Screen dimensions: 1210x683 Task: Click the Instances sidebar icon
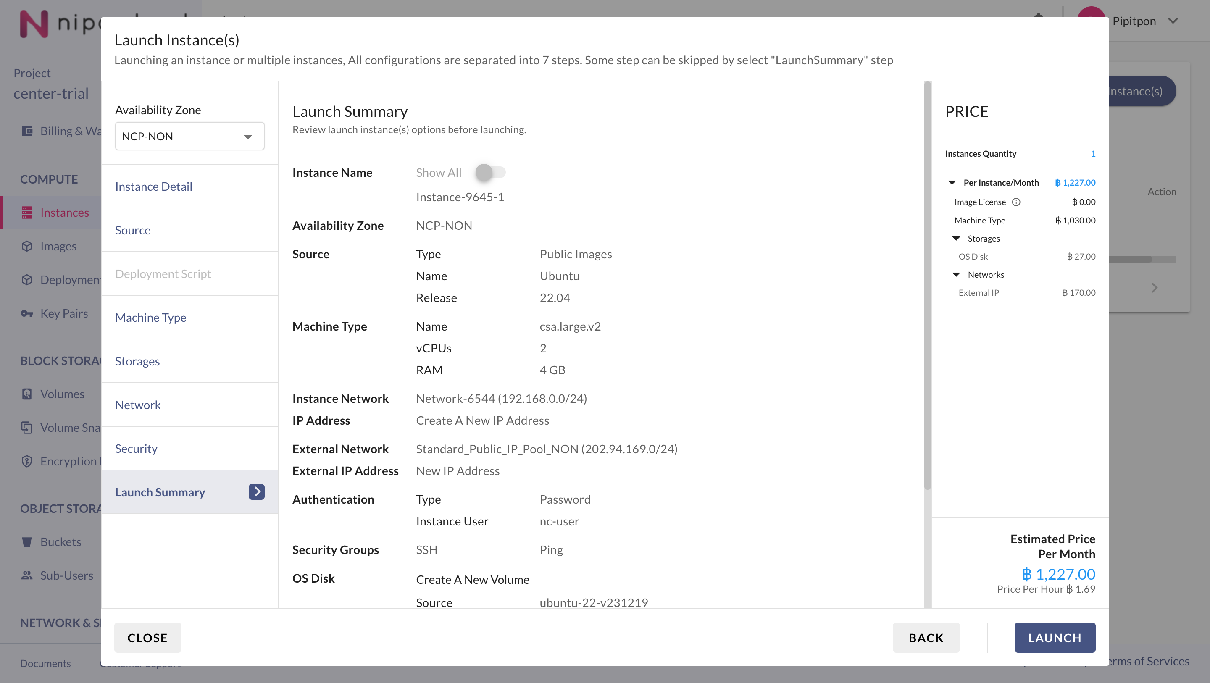click(x=27, y=213)
